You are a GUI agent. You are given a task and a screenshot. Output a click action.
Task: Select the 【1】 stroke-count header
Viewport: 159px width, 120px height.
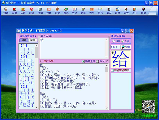(24, 46)
